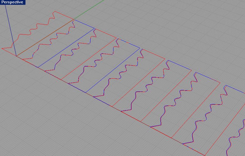Open the Perspective viewport title menu
Image resolution: width=245 pixels, height=156 pixels.
(x=13, y=2)
